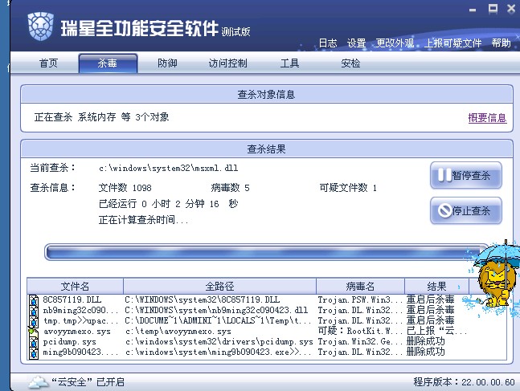Viewport: 520px width, 391px height.
Task: Click 程序版本 22.00.00.60 text
Action: pyautogui.click(x=464, y=382)
